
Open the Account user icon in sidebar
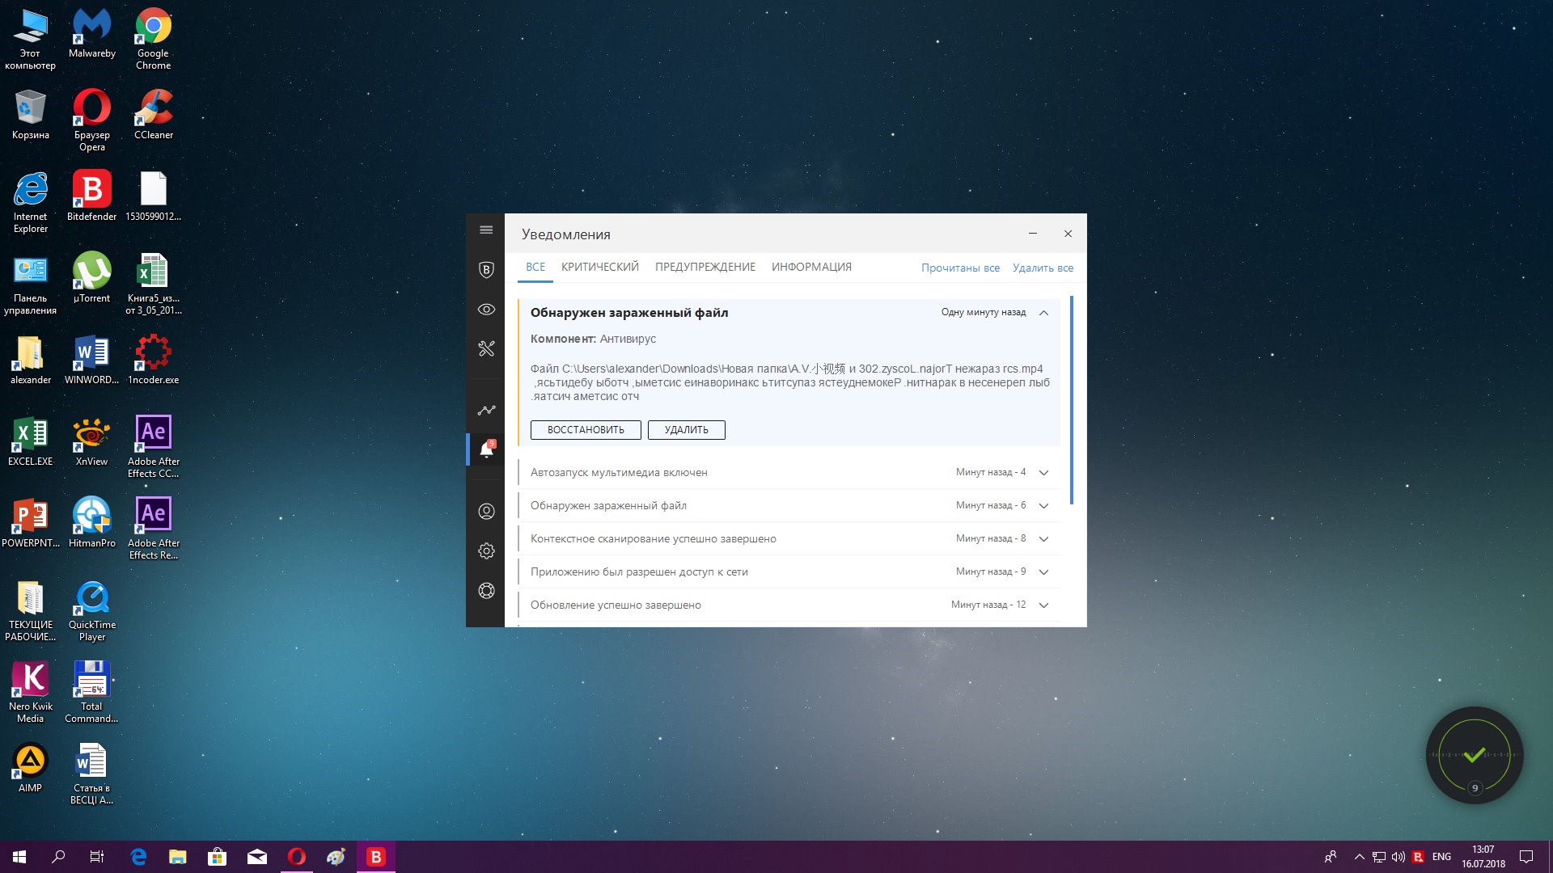pos(486,512)
